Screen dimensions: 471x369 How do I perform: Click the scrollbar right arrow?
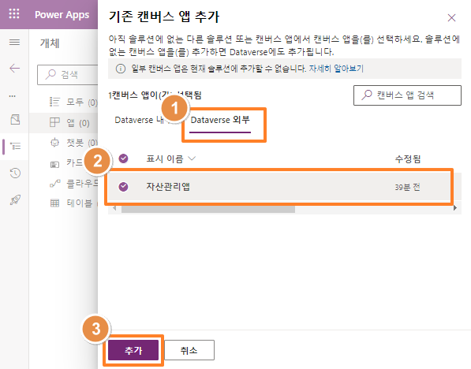(x=455, y=208)
